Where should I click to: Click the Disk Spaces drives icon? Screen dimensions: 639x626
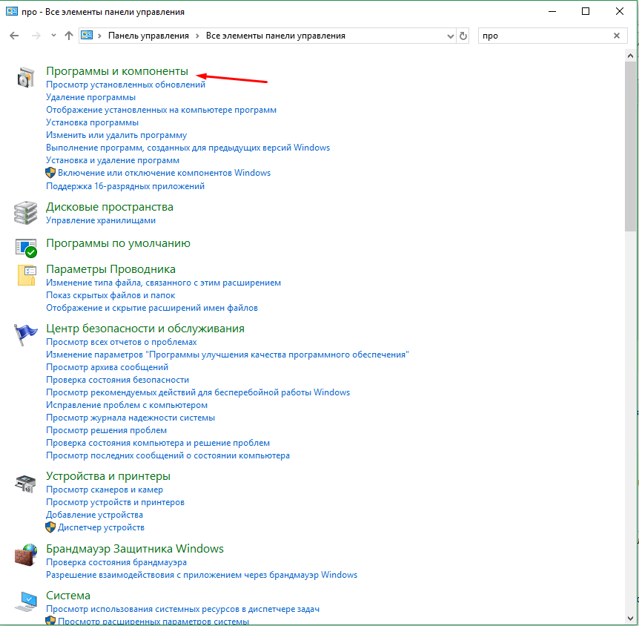tap(25, 212)
